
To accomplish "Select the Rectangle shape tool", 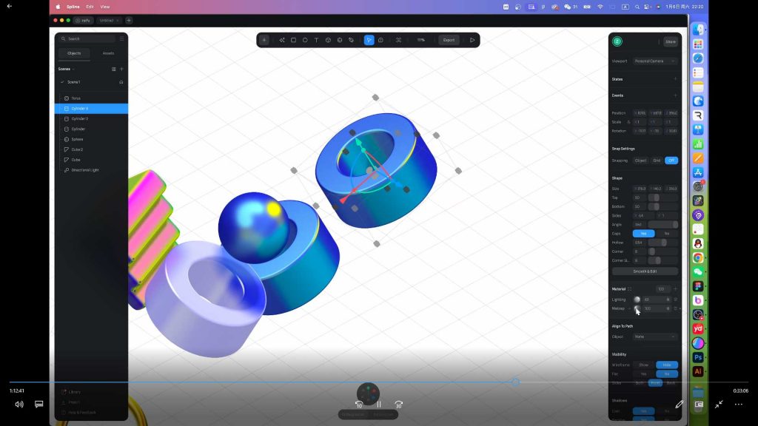I will click(293, 40).
